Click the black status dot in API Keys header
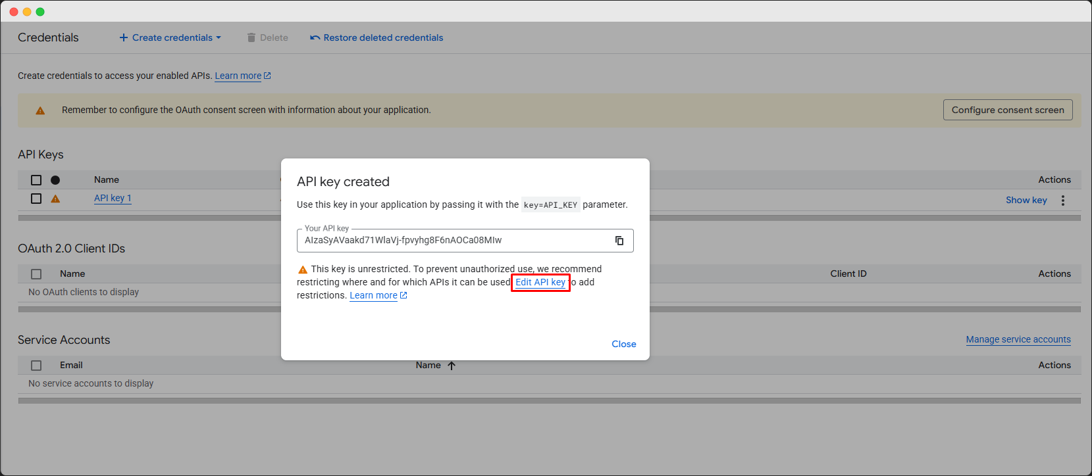 [55, 180]
